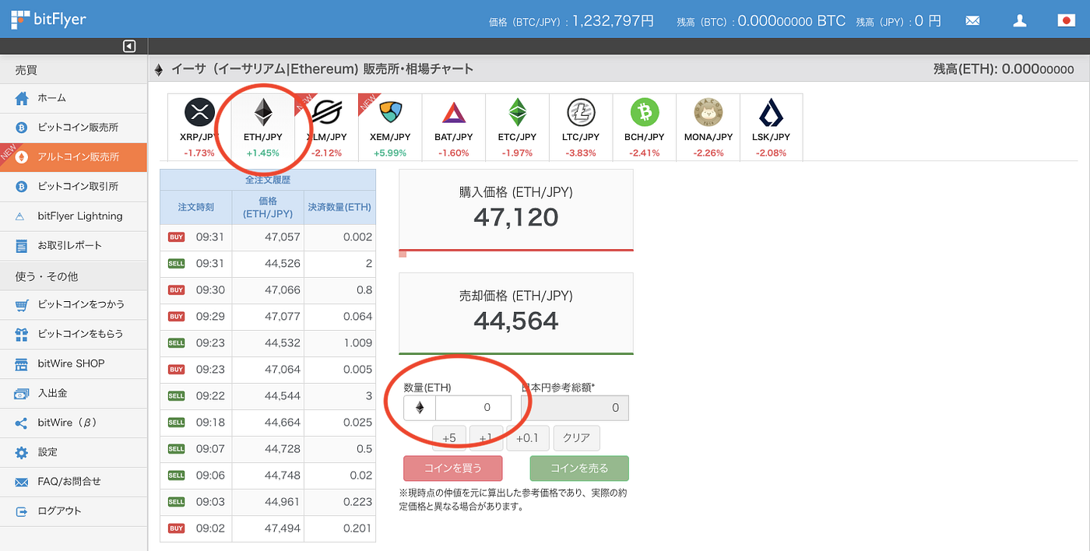Click the price 44,961 at 09:03
This screenshot has height=551, width=1090.
tap(283, 502)
